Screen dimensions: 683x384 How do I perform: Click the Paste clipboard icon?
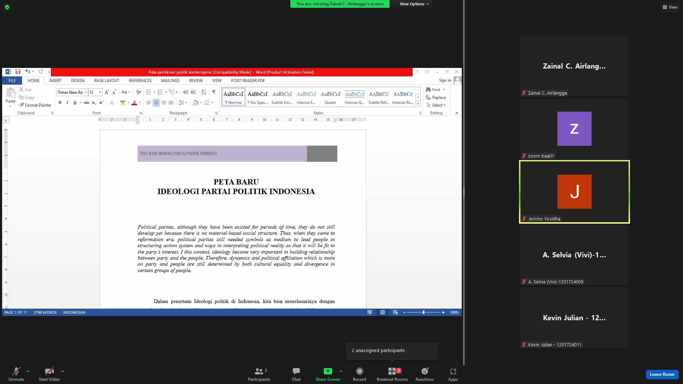[x=11, y=94]
